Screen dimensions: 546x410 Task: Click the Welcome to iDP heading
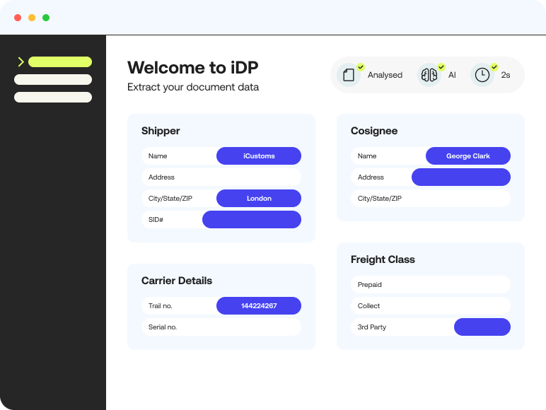coord(193,68)
